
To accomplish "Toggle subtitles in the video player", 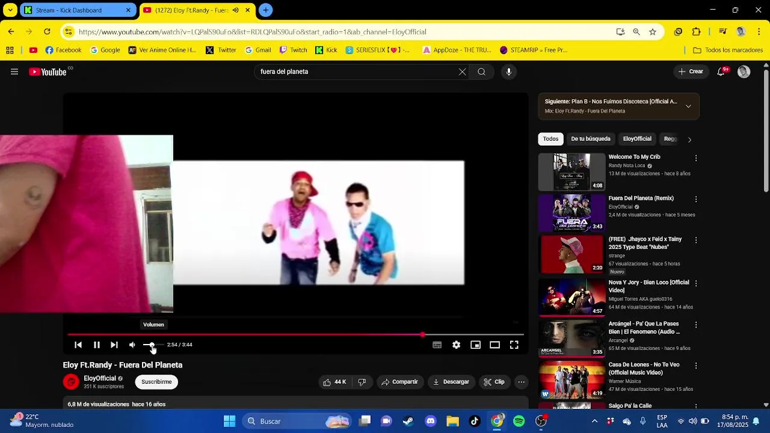I will (x=437, y=345).
